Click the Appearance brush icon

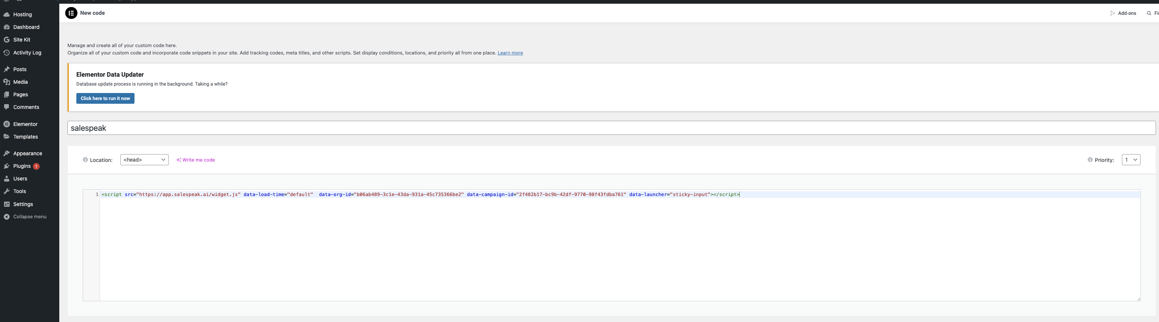pos(7,153)
